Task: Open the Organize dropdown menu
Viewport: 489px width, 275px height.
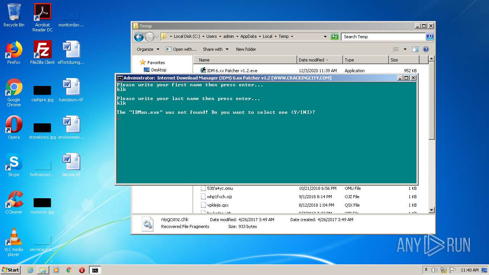Action: point(148,49)
